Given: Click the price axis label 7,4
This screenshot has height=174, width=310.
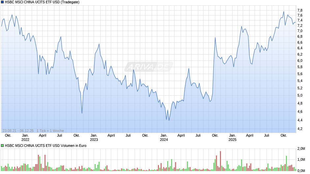Looking at the screenshot, I should pos(300,21).
